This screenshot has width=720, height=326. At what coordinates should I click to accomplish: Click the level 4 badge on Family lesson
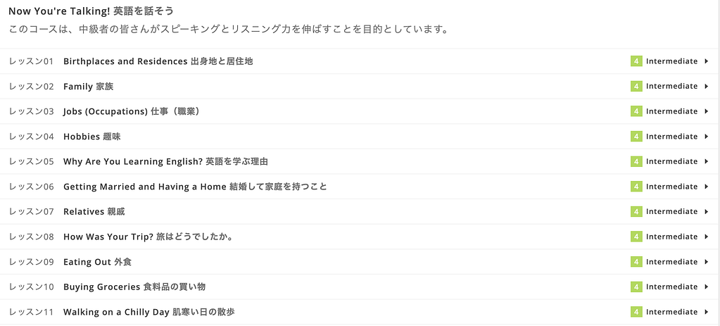click(x=636, y=87)
